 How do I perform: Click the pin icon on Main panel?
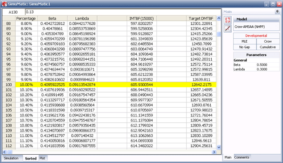click(277, 12)
